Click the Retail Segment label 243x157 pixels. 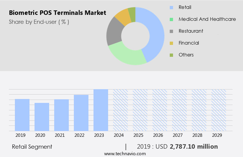coord(32,147)
